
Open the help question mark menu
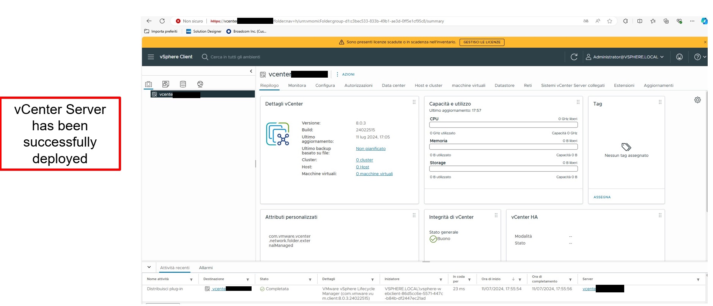700,57
